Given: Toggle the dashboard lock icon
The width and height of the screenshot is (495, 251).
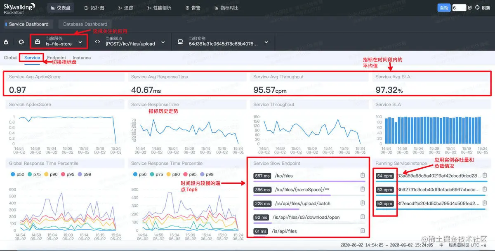Looking at the screenshot, I should click(x=6, y=42).
